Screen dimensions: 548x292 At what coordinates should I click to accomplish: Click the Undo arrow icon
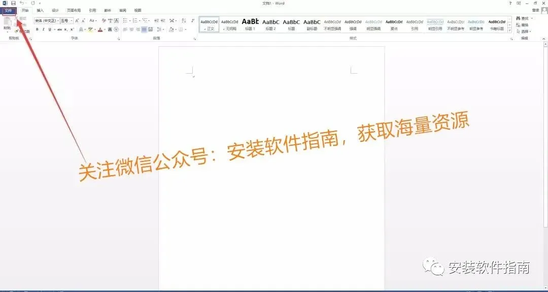coord(22,3)
